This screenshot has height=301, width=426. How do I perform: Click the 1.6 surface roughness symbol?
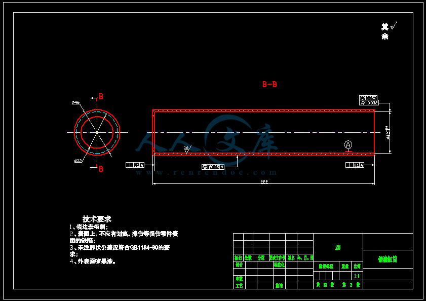point(187,149)
